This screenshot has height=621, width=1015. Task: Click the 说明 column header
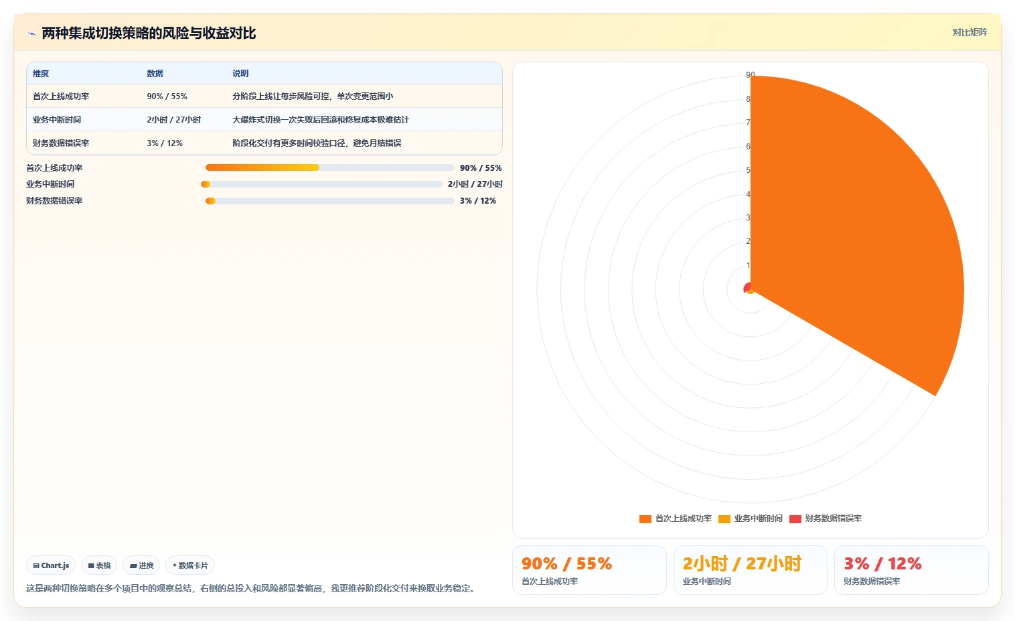pyautogui.click(x=240, y=74)
